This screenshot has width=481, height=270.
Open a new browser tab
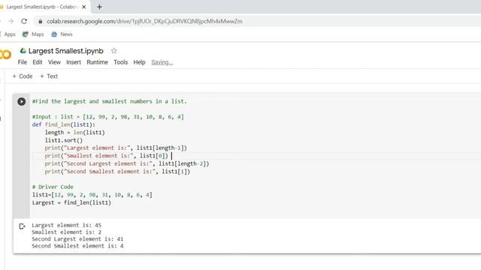(99, 7)
